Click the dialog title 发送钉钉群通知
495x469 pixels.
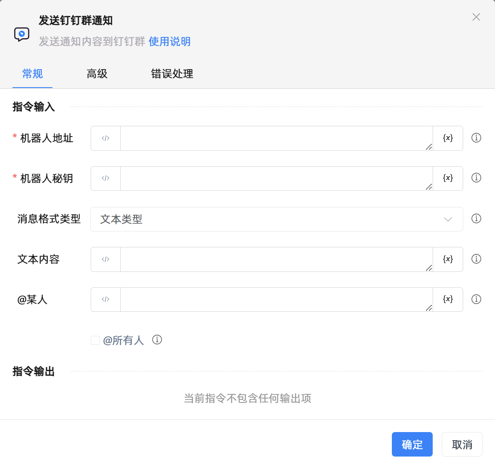[x=76, y=21]
